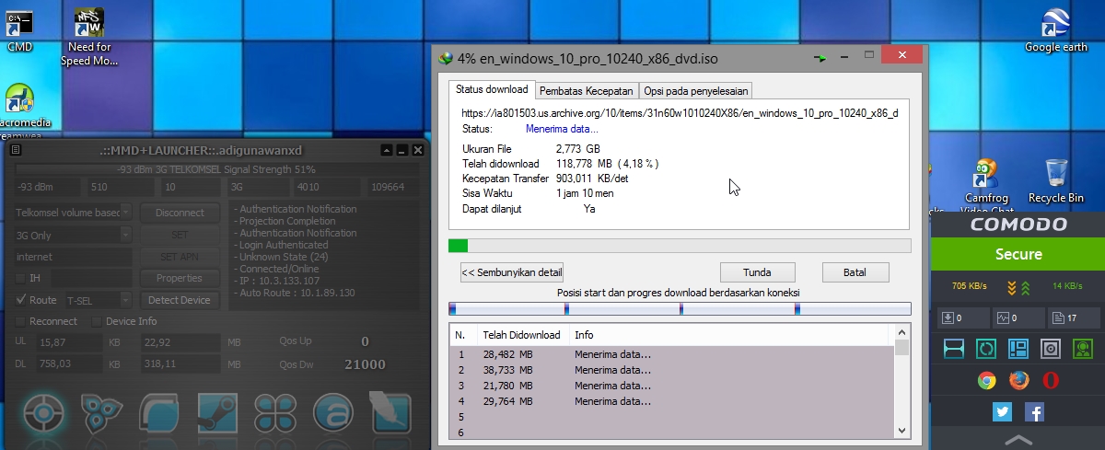The image size is (1105, 450).
Task: Open the Recycle Bin
Action: pos(1056,181)
